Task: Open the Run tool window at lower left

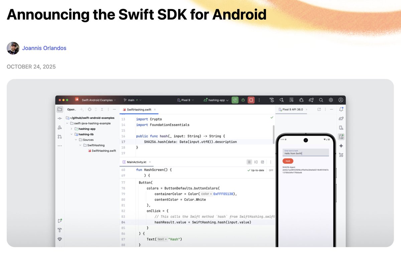Action: pos(59,221)
